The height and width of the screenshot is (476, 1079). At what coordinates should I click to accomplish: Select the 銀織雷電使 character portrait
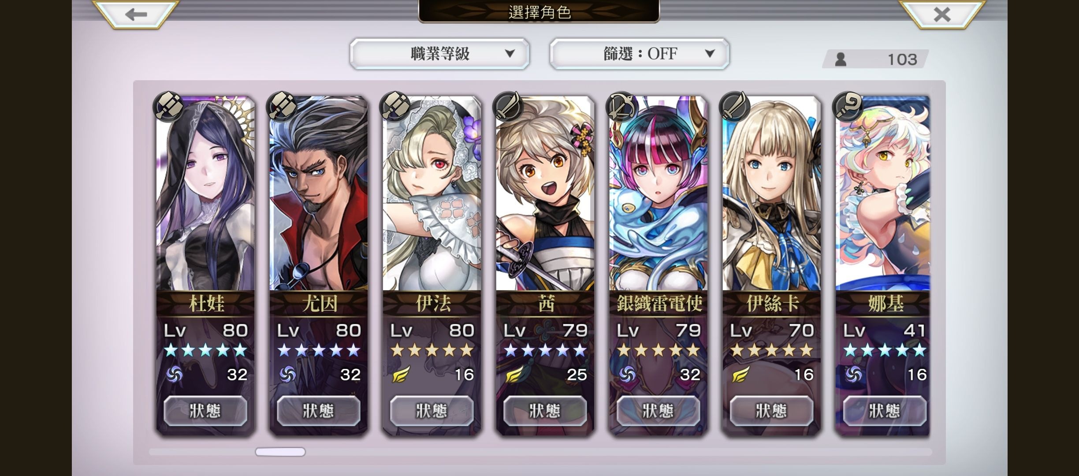tap(659, 193)
